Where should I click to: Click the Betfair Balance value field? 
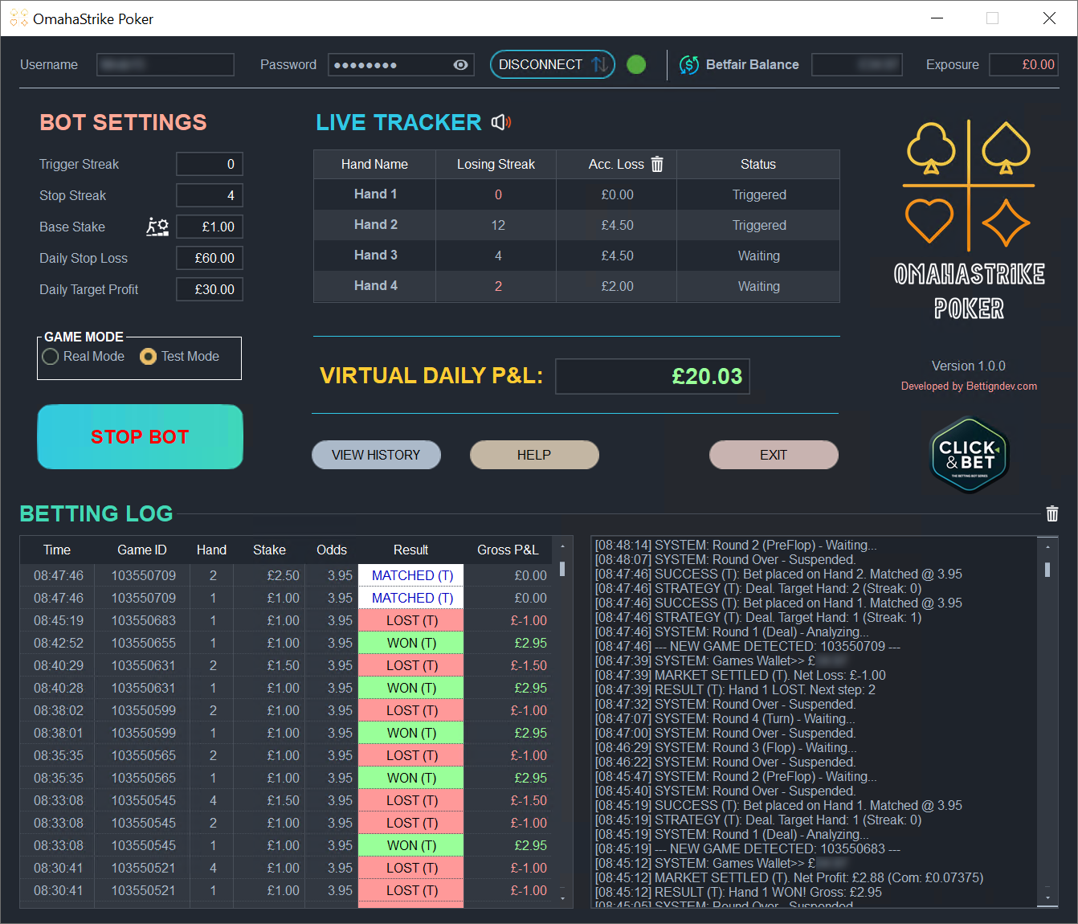pyautogui.click(x=857, y=64)
